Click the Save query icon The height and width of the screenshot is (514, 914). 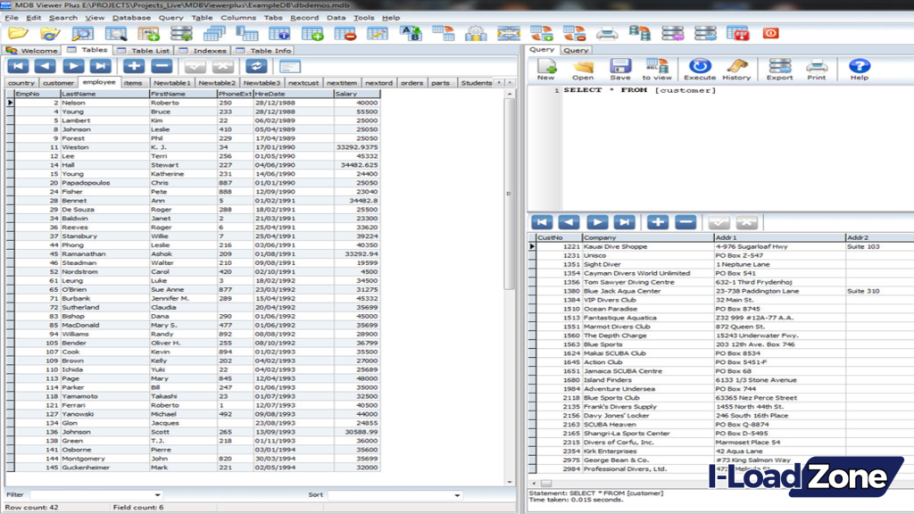point(620,67)
